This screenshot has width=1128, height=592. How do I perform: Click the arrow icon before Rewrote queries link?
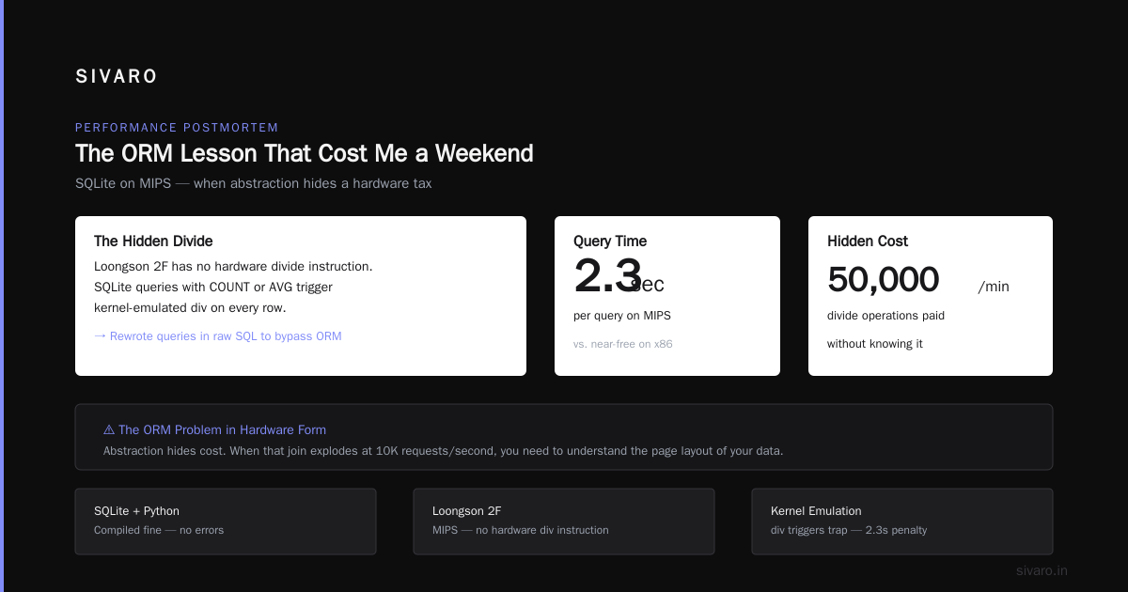point(100,335)
